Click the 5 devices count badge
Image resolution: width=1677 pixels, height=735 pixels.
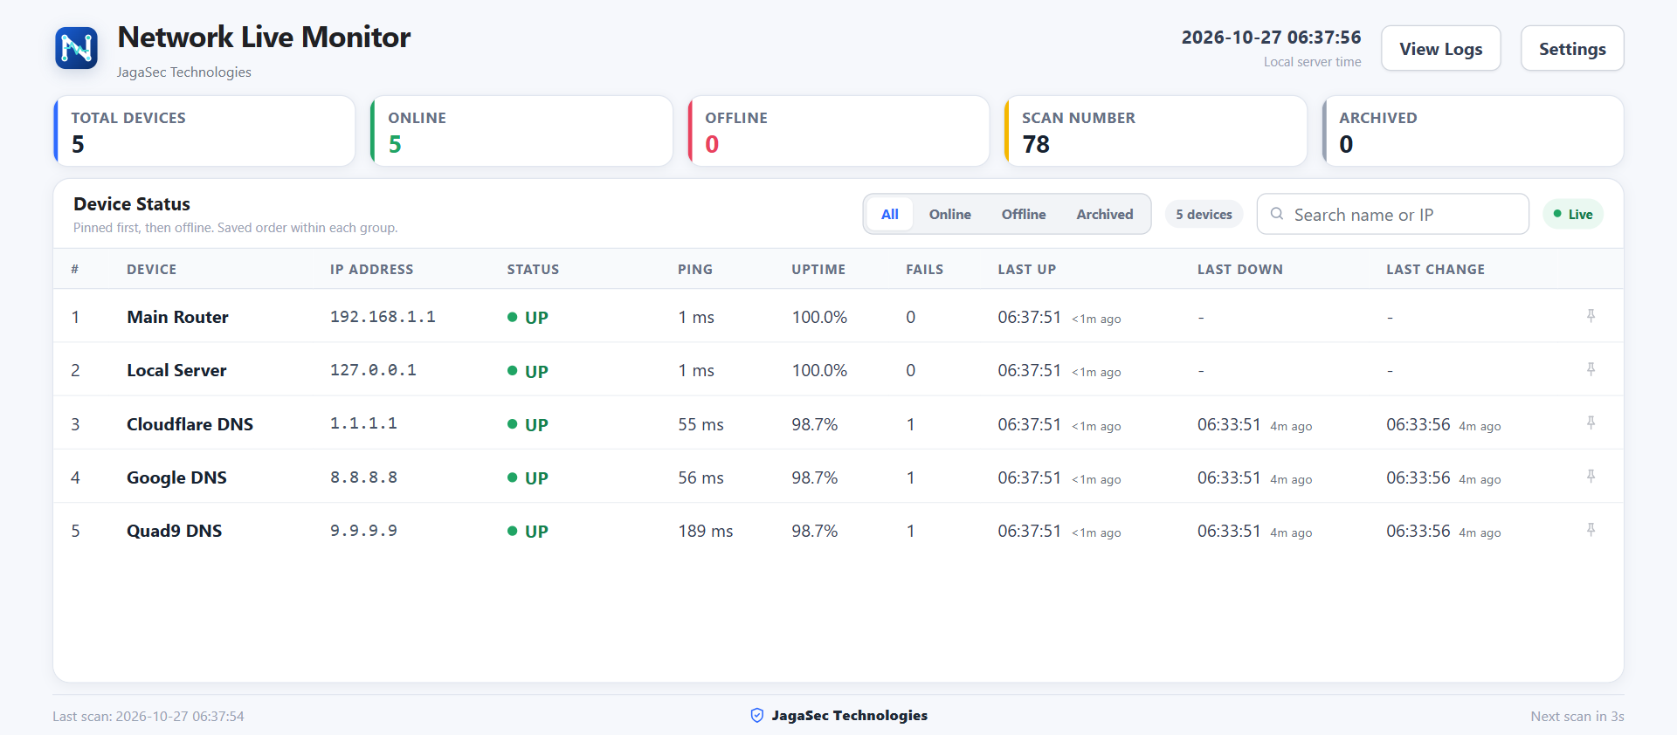click(x=1204, y=214)
